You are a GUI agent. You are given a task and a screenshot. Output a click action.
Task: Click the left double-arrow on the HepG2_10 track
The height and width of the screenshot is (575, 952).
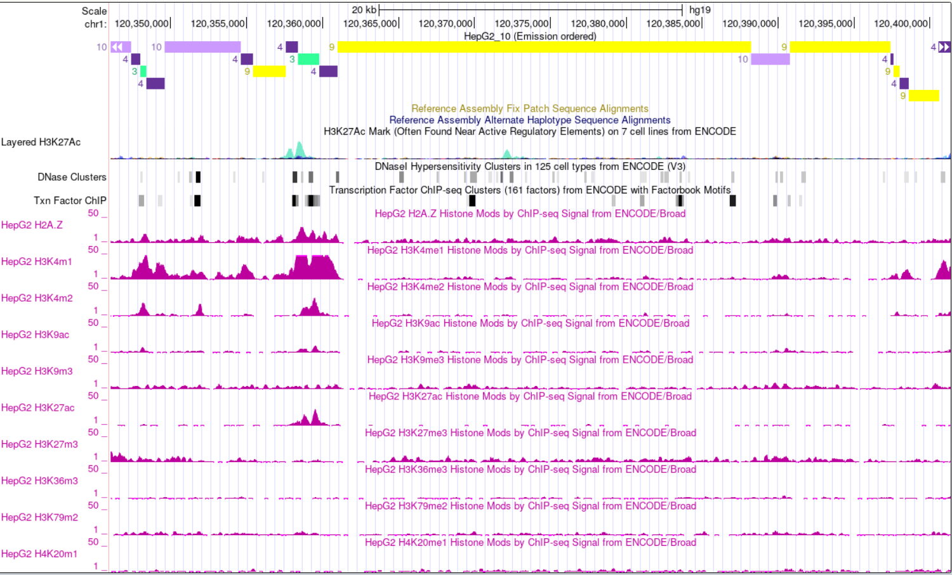click(x=117, y=46)
